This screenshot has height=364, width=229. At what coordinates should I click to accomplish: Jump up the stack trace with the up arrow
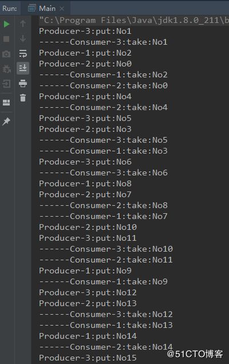[23, 24]
